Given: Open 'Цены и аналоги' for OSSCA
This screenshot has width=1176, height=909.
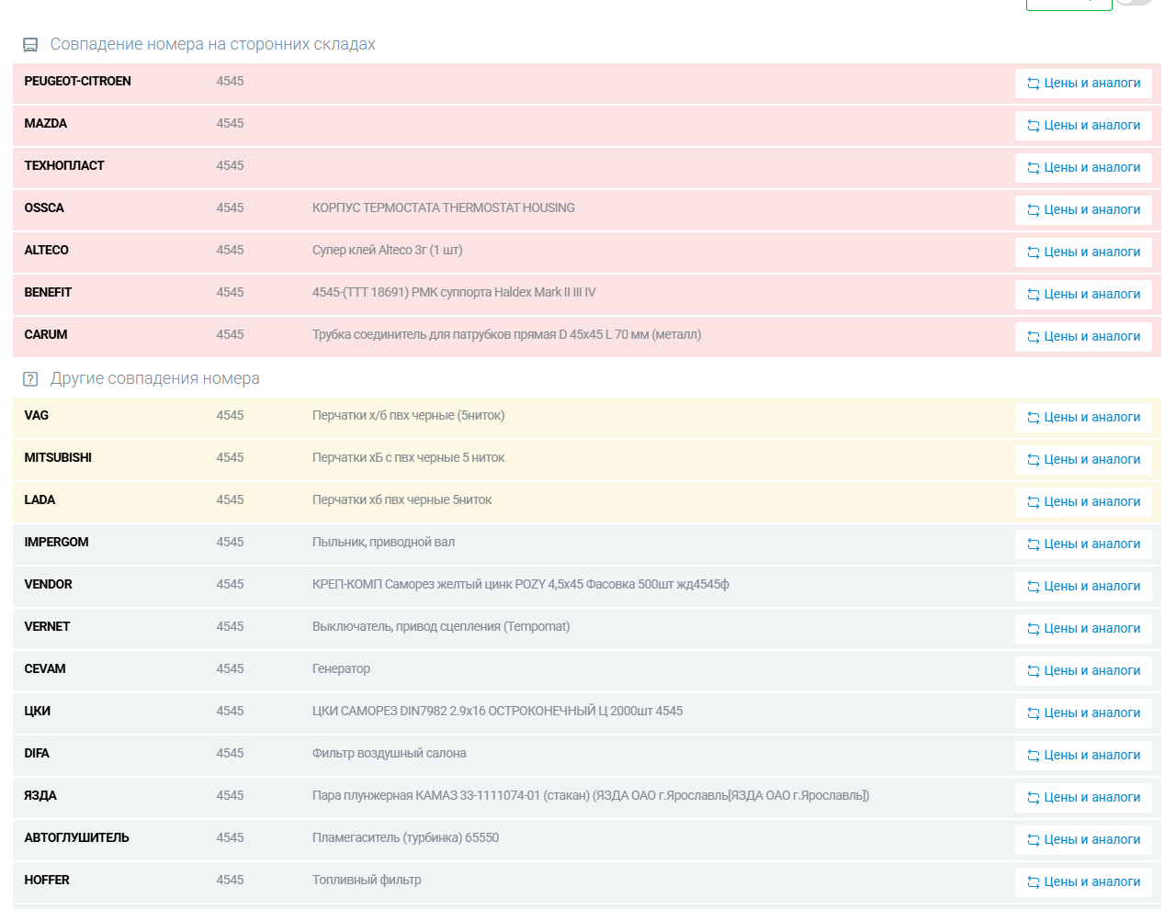Looking at the screenshot, I should [1083, 210].
